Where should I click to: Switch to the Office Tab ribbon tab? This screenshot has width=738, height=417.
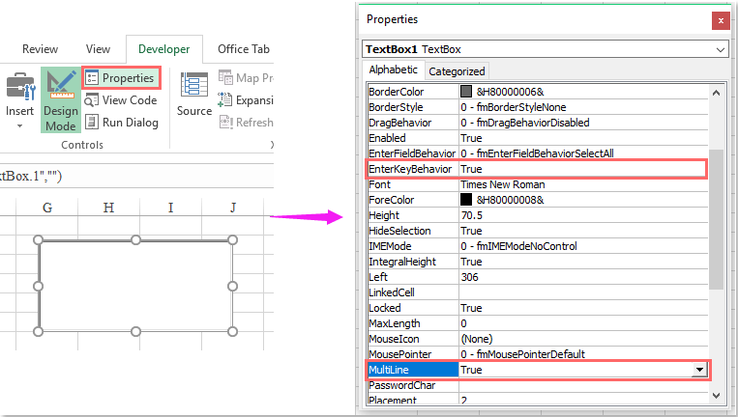point(243,49)
